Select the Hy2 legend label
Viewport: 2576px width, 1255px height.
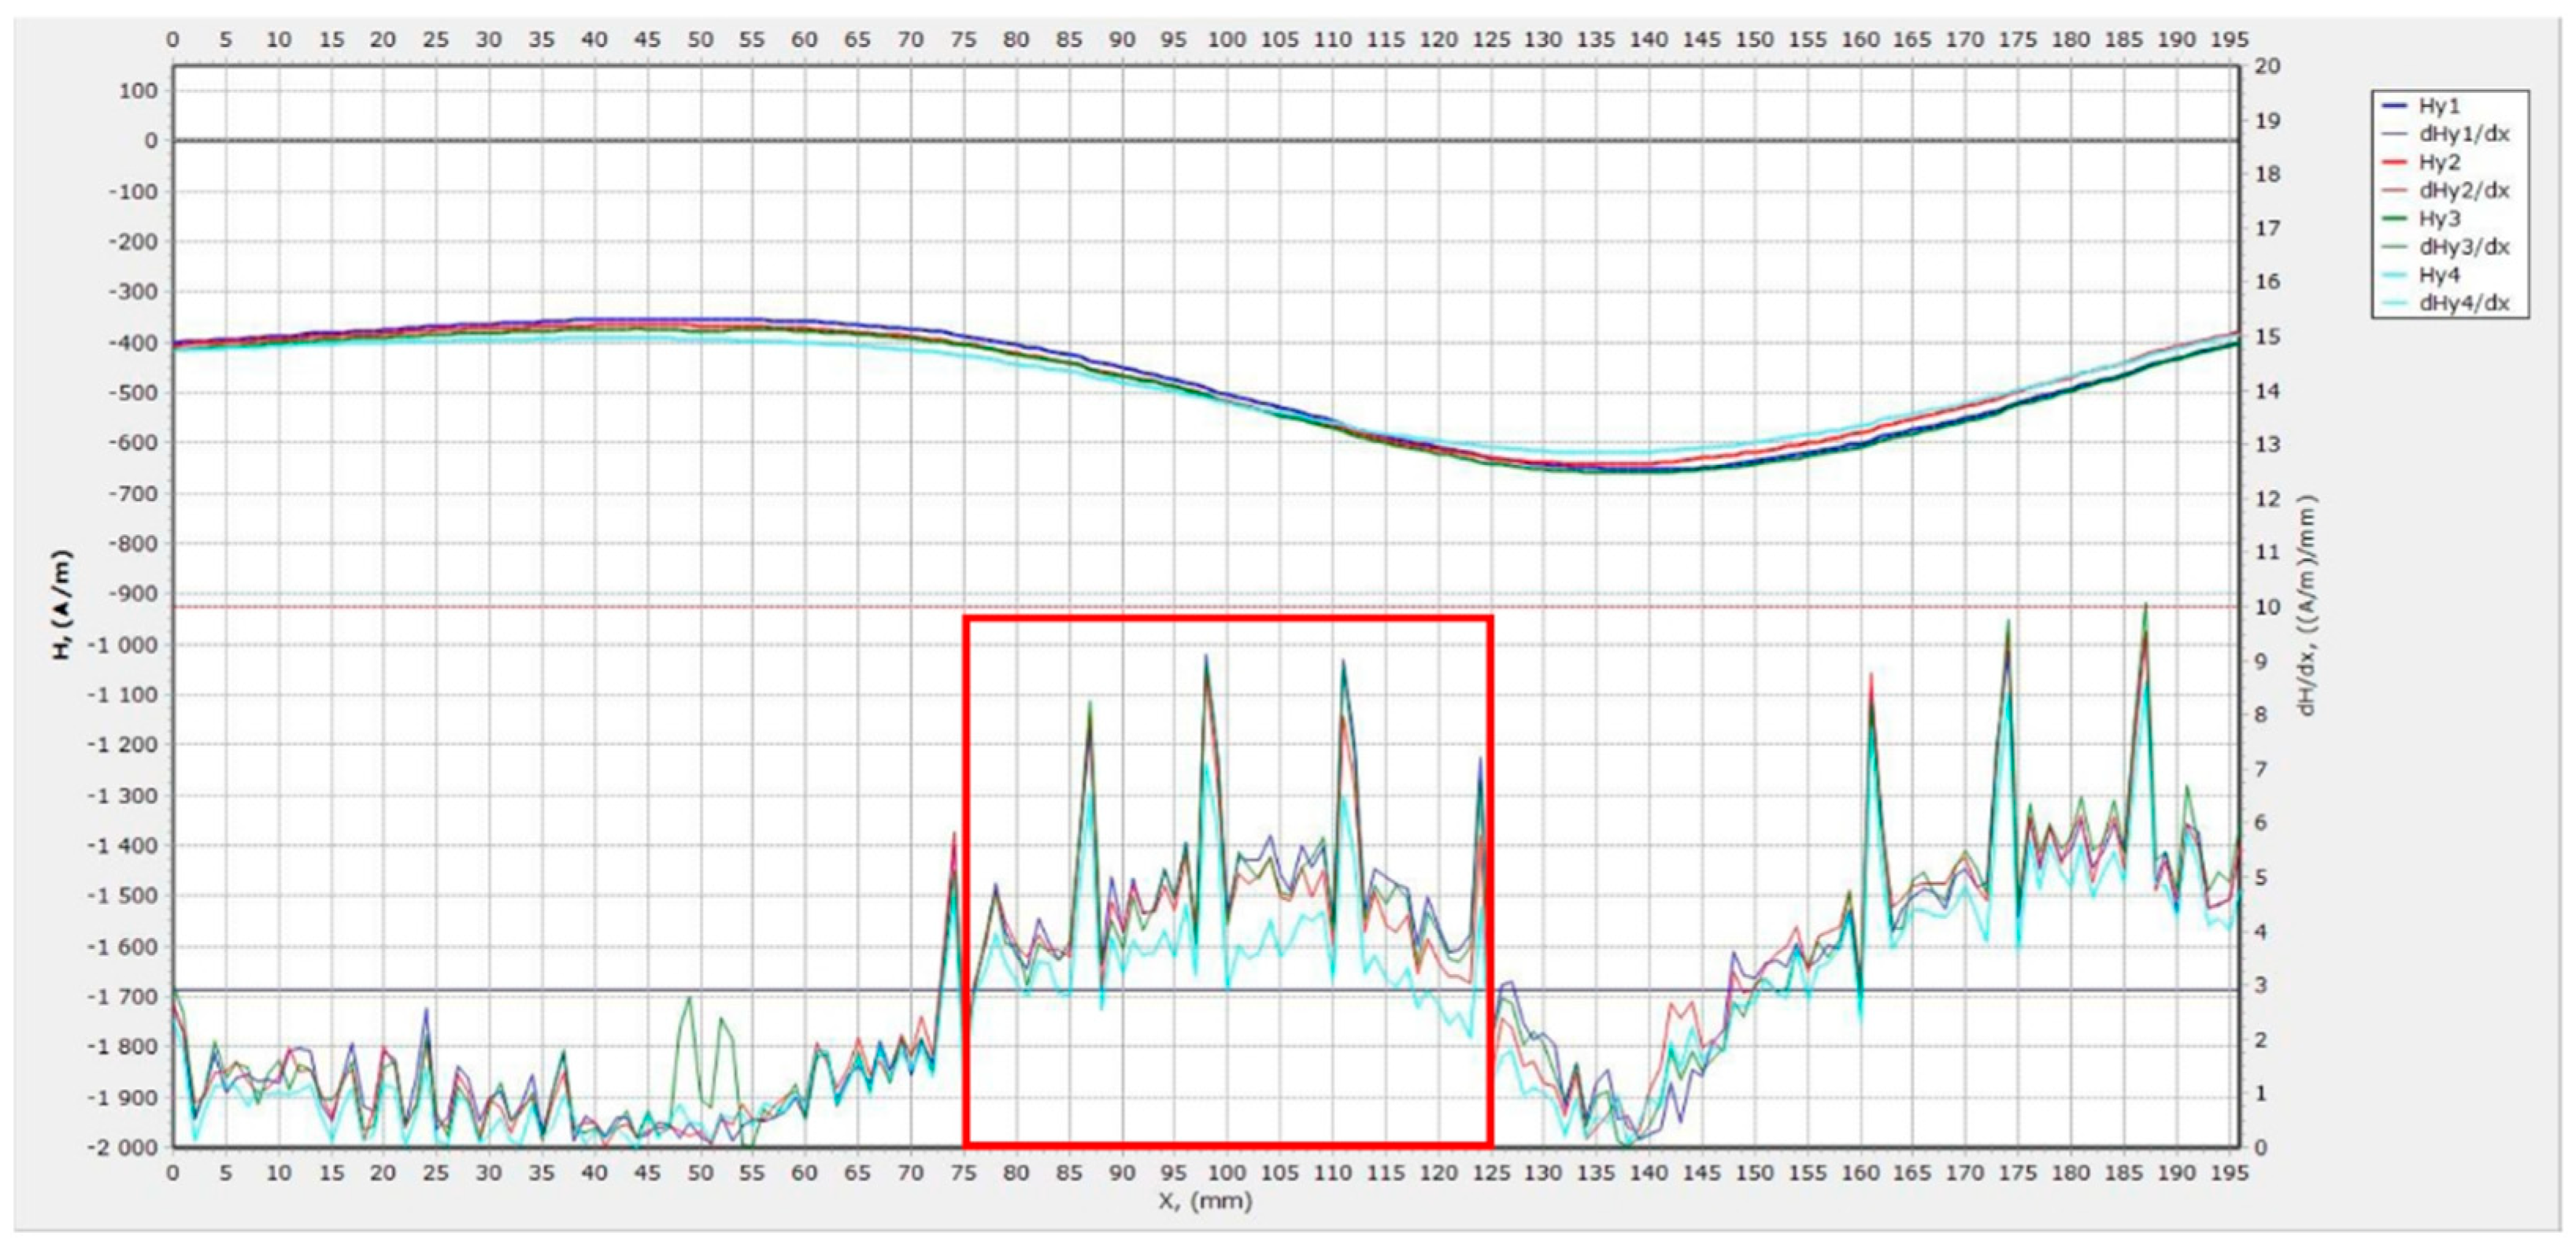coord(2439,162)
